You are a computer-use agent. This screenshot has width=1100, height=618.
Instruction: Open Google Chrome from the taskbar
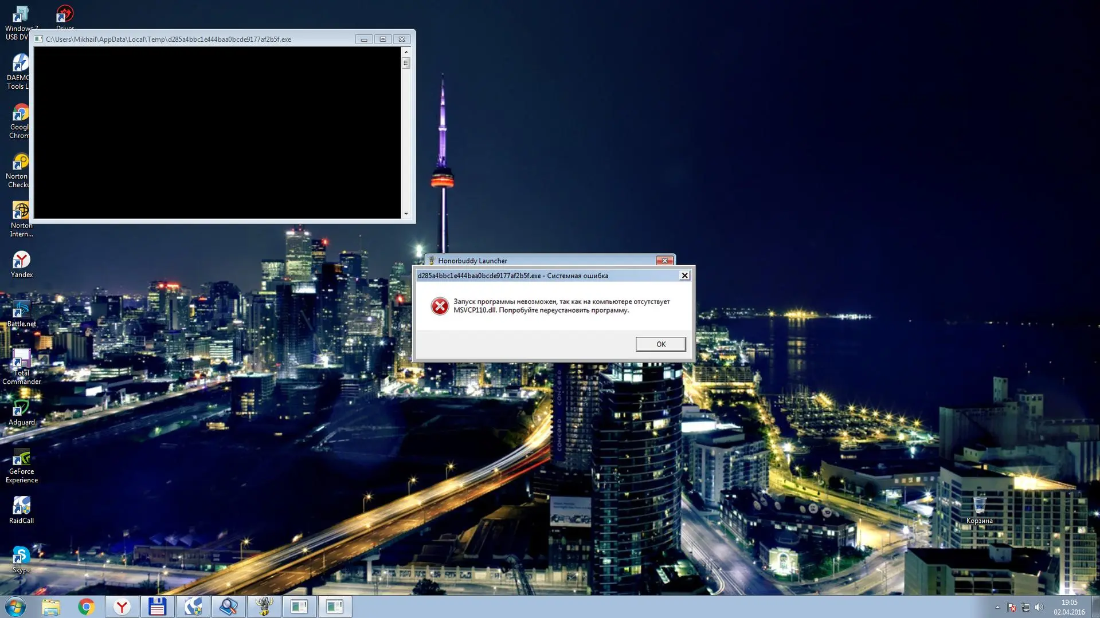pos(86,607)
